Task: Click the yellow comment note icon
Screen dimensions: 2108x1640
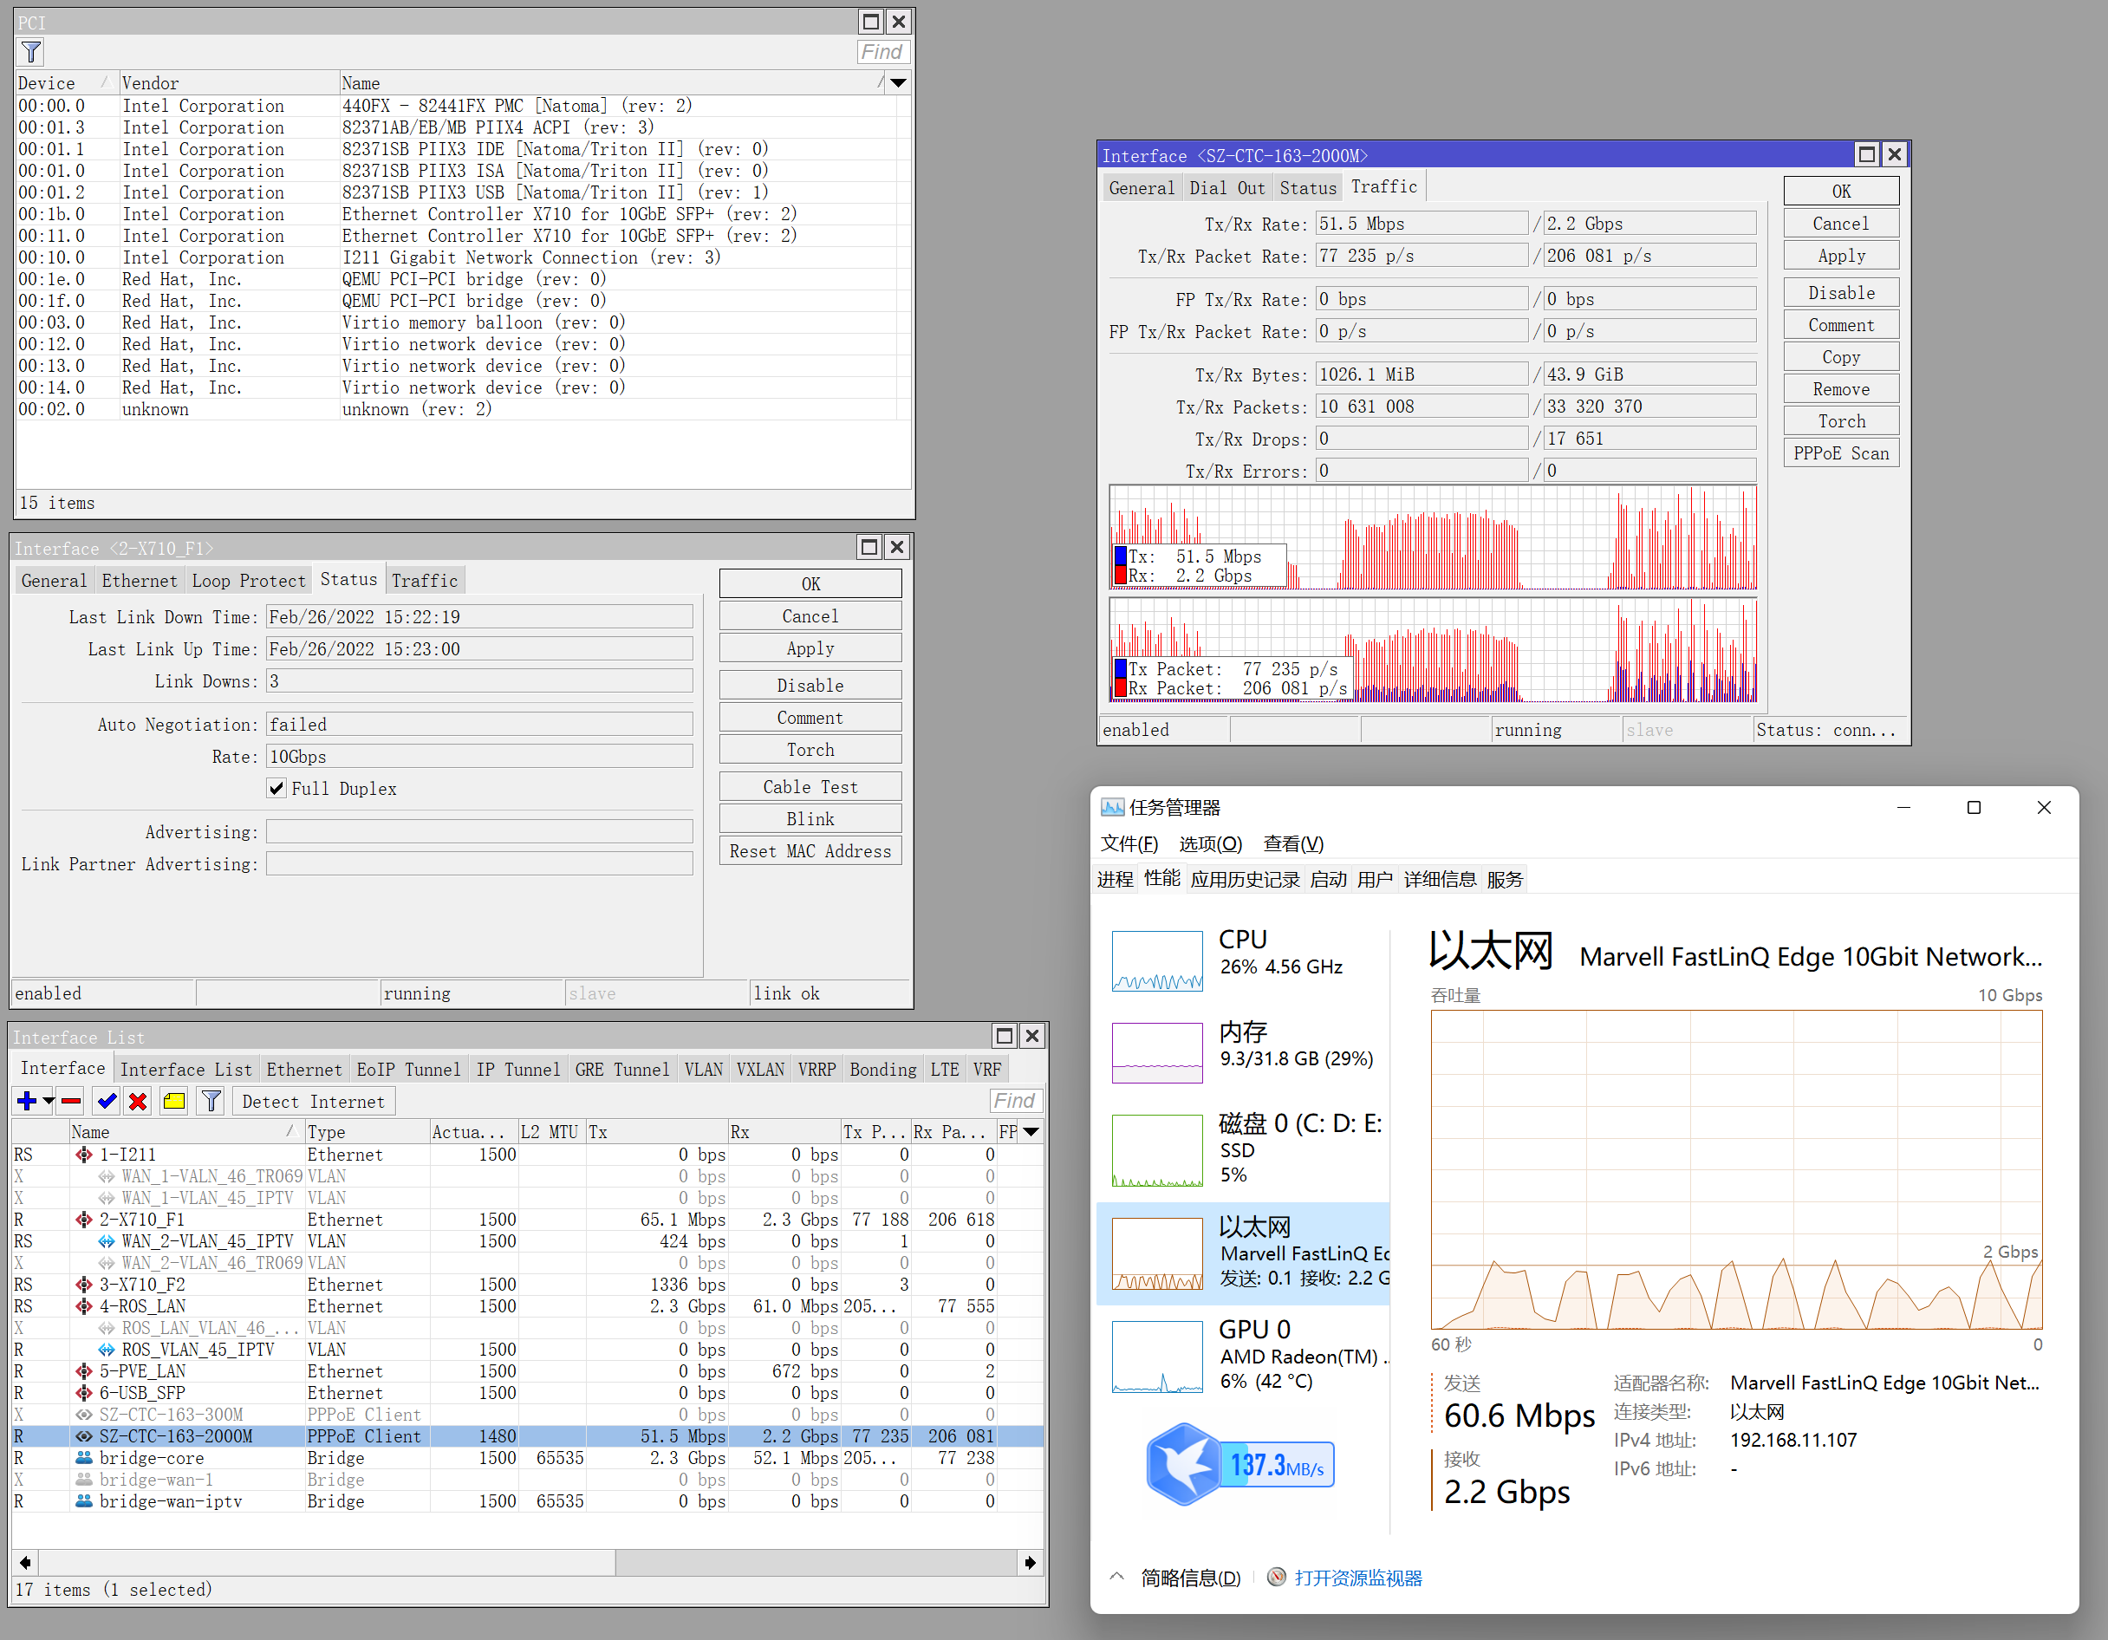Action: click(173, 1102)
